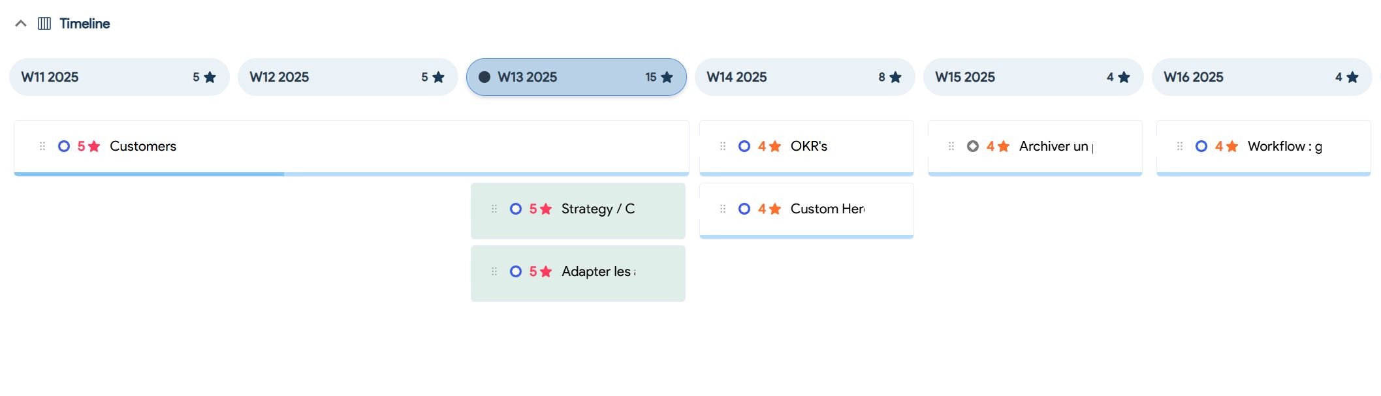Toggle the grey status circle on Archiver card

click(973, 146)
